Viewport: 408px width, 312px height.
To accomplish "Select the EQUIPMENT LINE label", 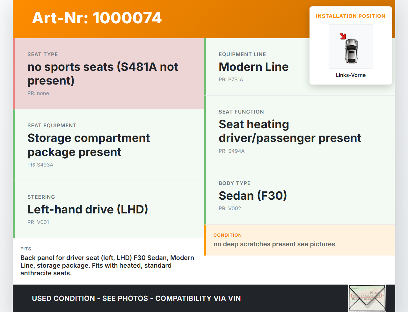I will coord(242,54).
